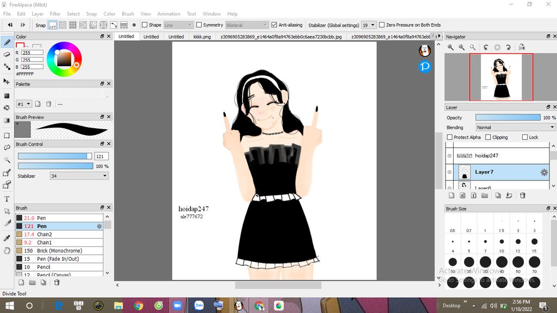The width and height of the screenshot is (557, 313).
Task: Rotate canvas right in Navigator
Action: coord(509,47)
